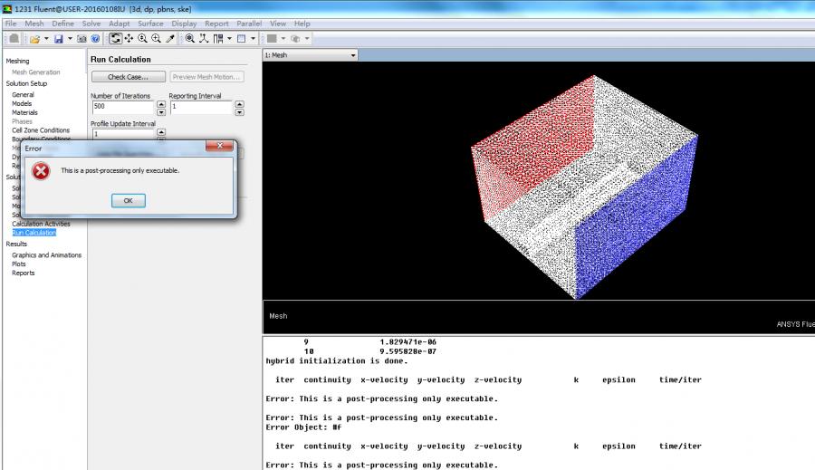The width and height of the screenshot is (815, 470).
Task: Click the graphics window layout icon
Action: (x=241, y=38)
